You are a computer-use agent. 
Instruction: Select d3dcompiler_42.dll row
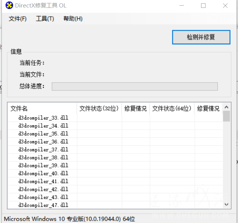115,189
